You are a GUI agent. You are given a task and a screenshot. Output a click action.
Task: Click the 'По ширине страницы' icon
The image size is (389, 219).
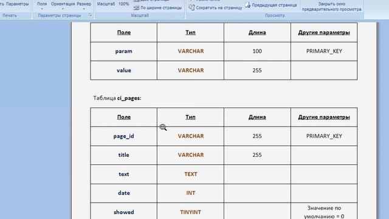tap(136, 8)
